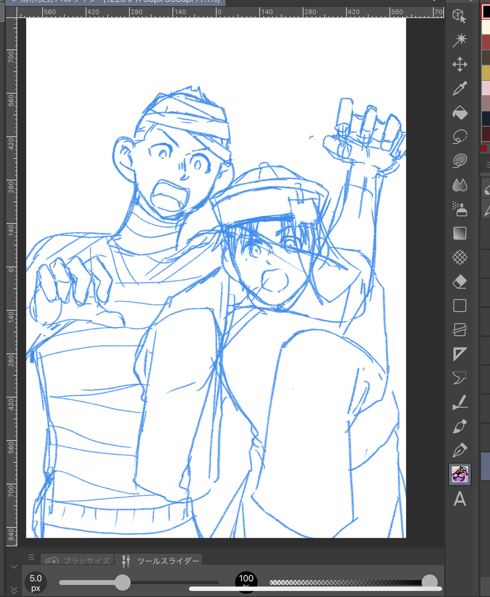Select the Lasso selection tool
The height and width of the screenshot is (597, 490).
coord(459,137)
